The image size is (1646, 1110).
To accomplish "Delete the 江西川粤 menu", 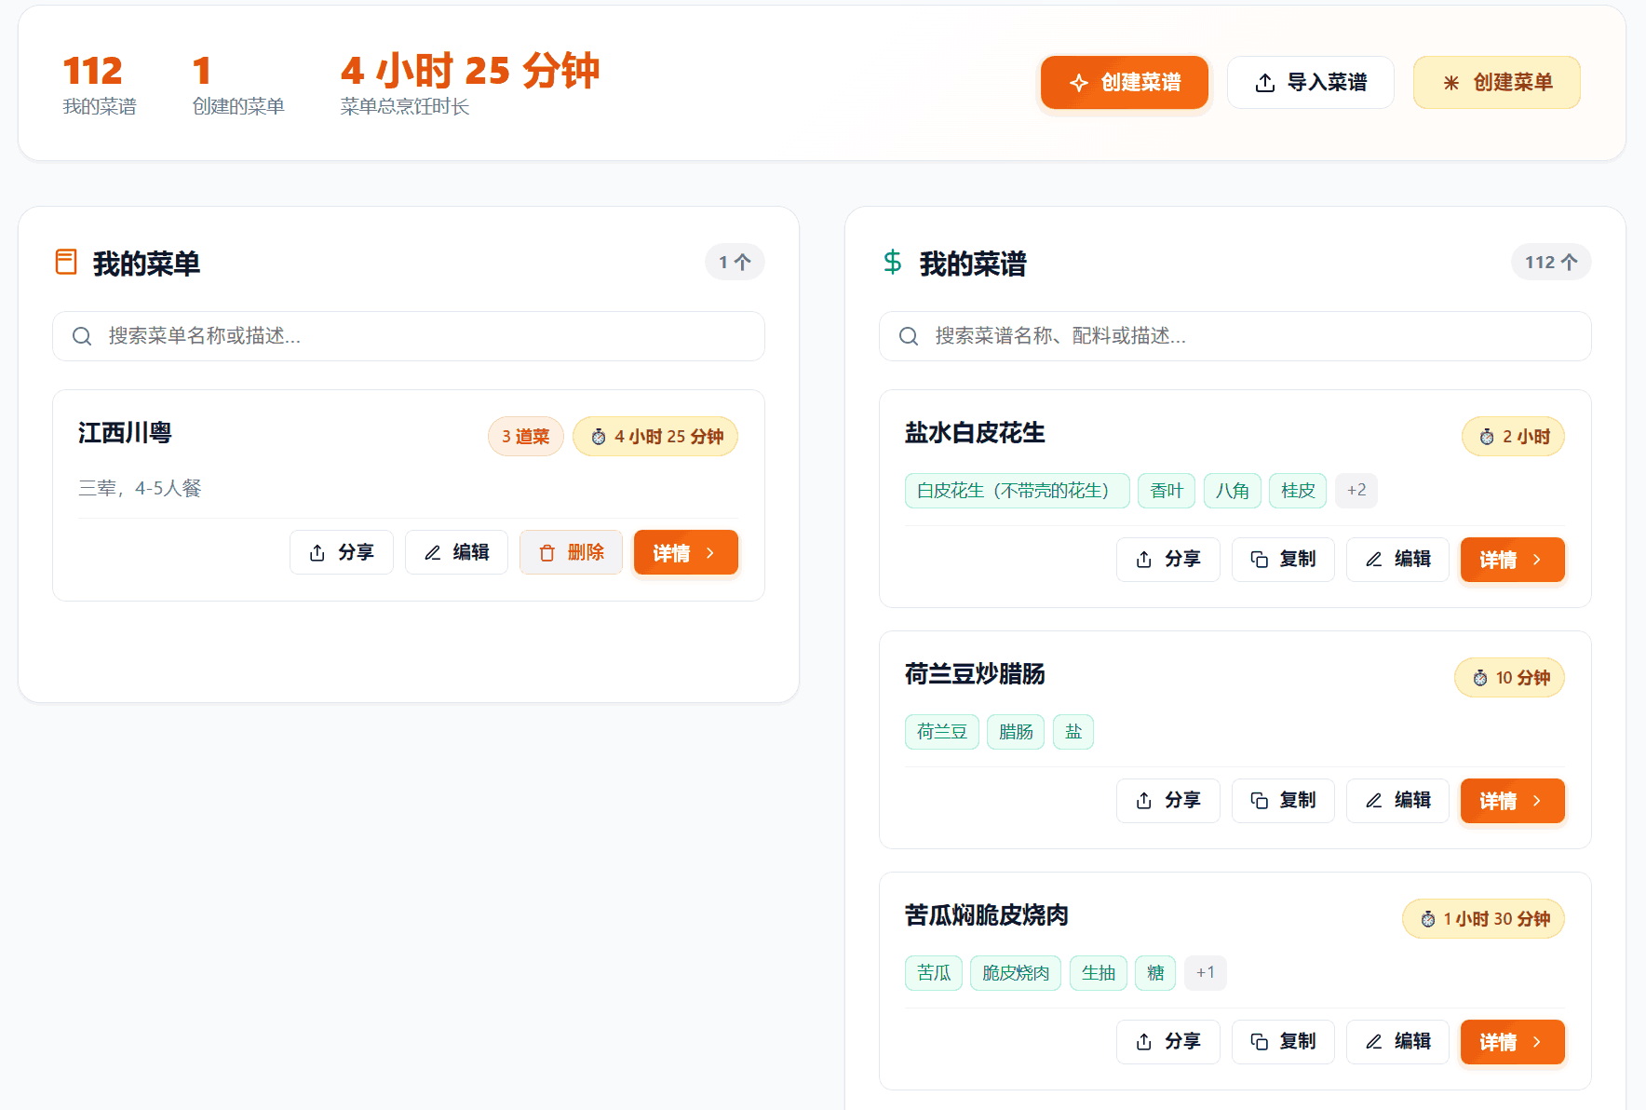I will point(571,552).
